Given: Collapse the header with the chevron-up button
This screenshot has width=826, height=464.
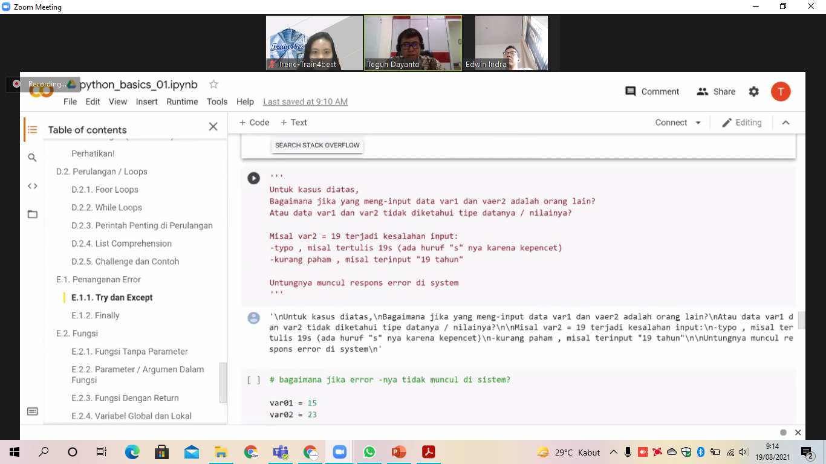Looking at the screenshot, I should coord(785,123).
